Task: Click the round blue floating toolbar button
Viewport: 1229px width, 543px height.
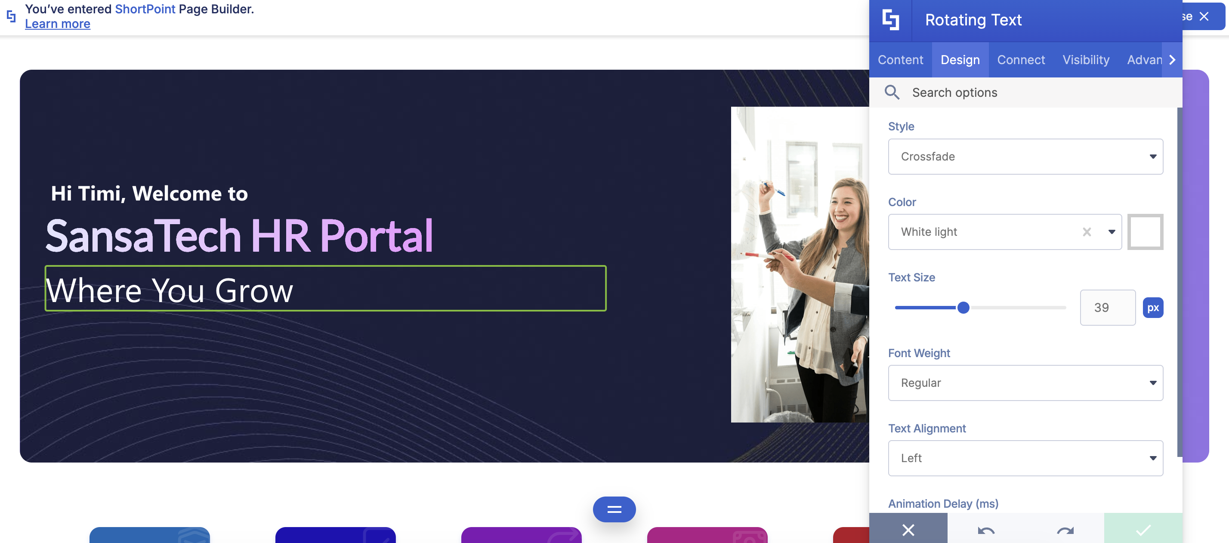Action: (x=614, y=509)
